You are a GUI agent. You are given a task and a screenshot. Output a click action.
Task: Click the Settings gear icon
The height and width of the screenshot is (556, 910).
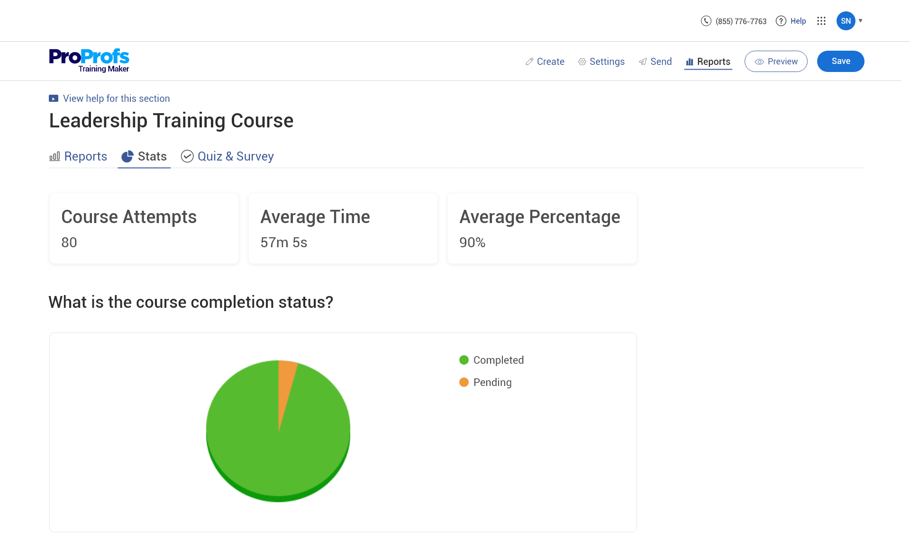point(582,61)
